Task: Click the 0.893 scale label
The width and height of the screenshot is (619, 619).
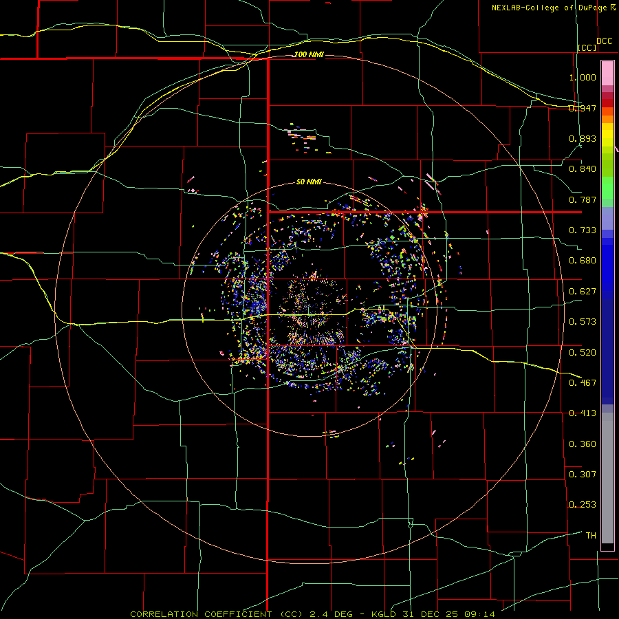Action: [583, 138]
